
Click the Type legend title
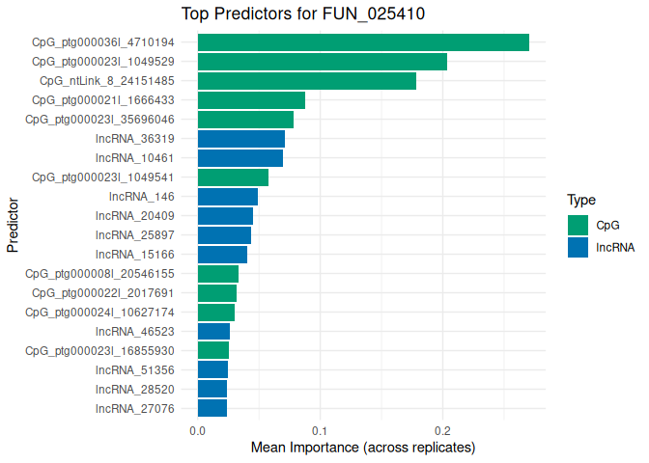point(580,201)
